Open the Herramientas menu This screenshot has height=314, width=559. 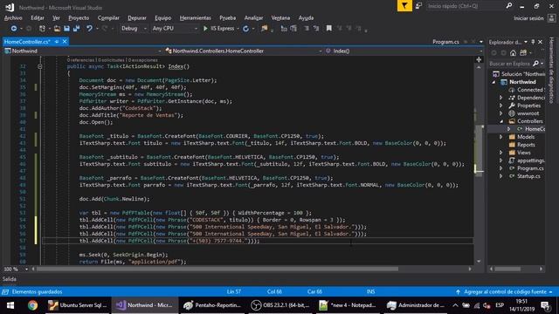[196, 17]
